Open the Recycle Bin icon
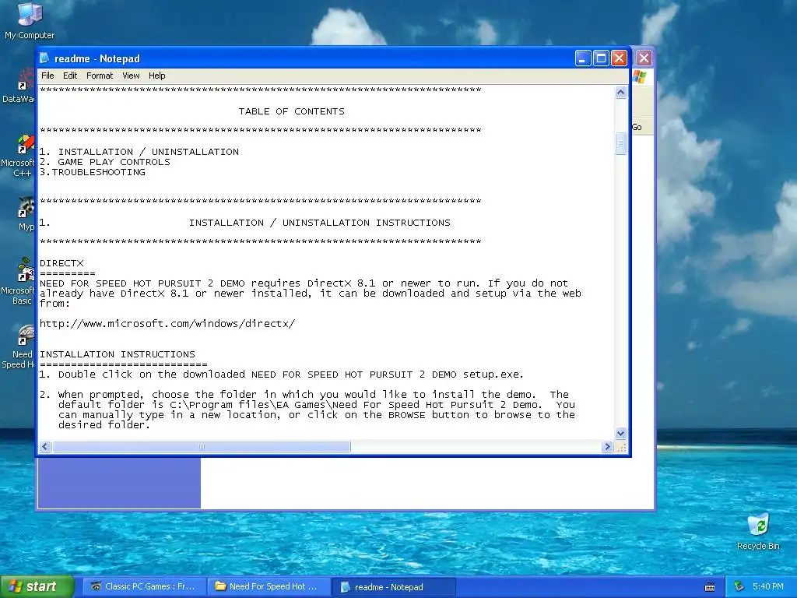 pyautogui.click(x=758, y=531)
